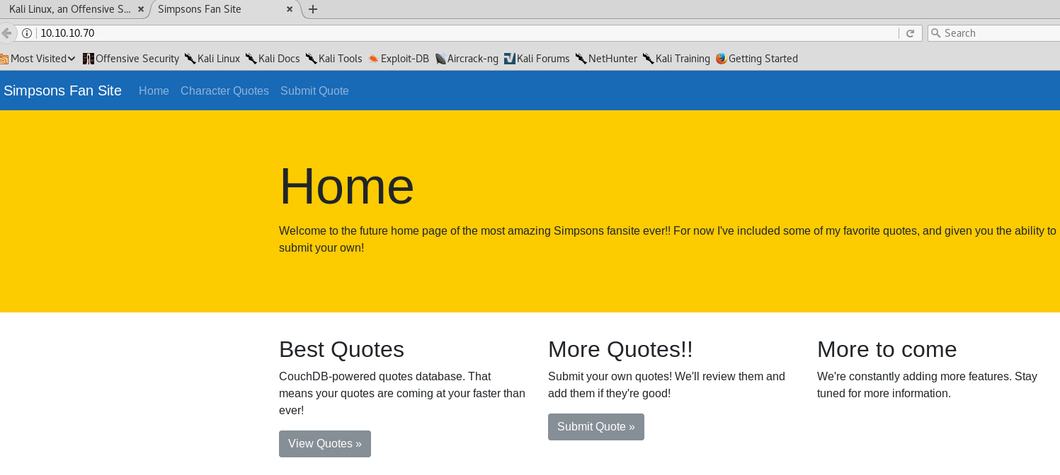
Task: Click inside the Search field
Action: tap(991, 33)
